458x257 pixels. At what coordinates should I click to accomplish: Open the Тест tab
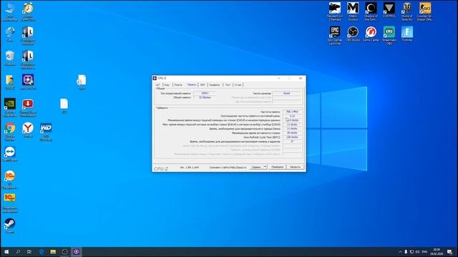click(228, 85)
